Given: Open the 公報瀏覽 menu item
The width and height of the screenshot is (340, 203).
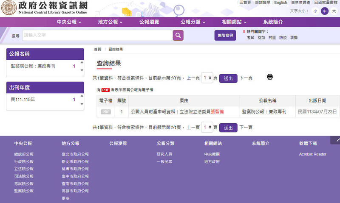Looking at the screenshot, I should [149, 22].
